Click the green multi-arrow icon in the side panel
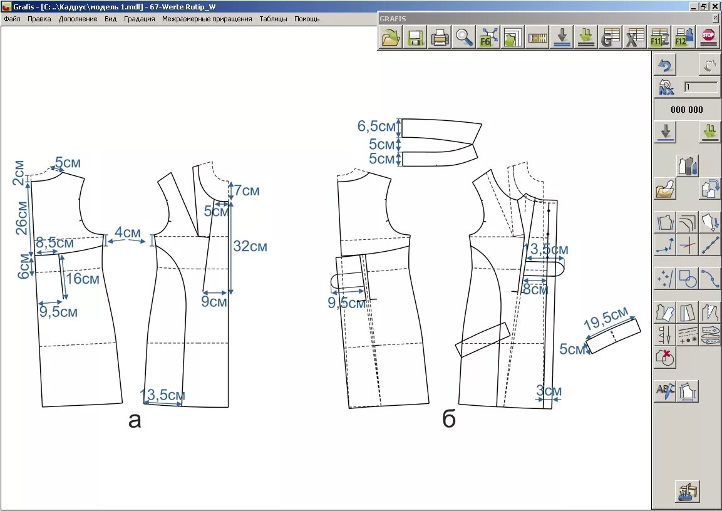Image resolution: width=722 pixels, height=511 pixels. coord(709,132)
